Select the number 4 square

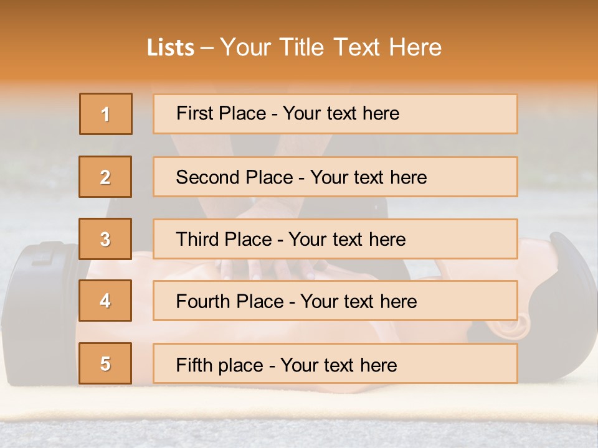[x=105, y=301]
